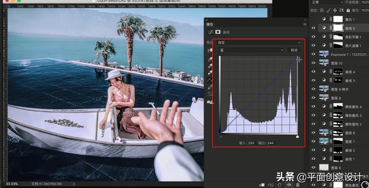The width and height of the screenshot is (369, 188).
Task: Select the 曲线 5 layer mask thumbnail
Action: 338,28
